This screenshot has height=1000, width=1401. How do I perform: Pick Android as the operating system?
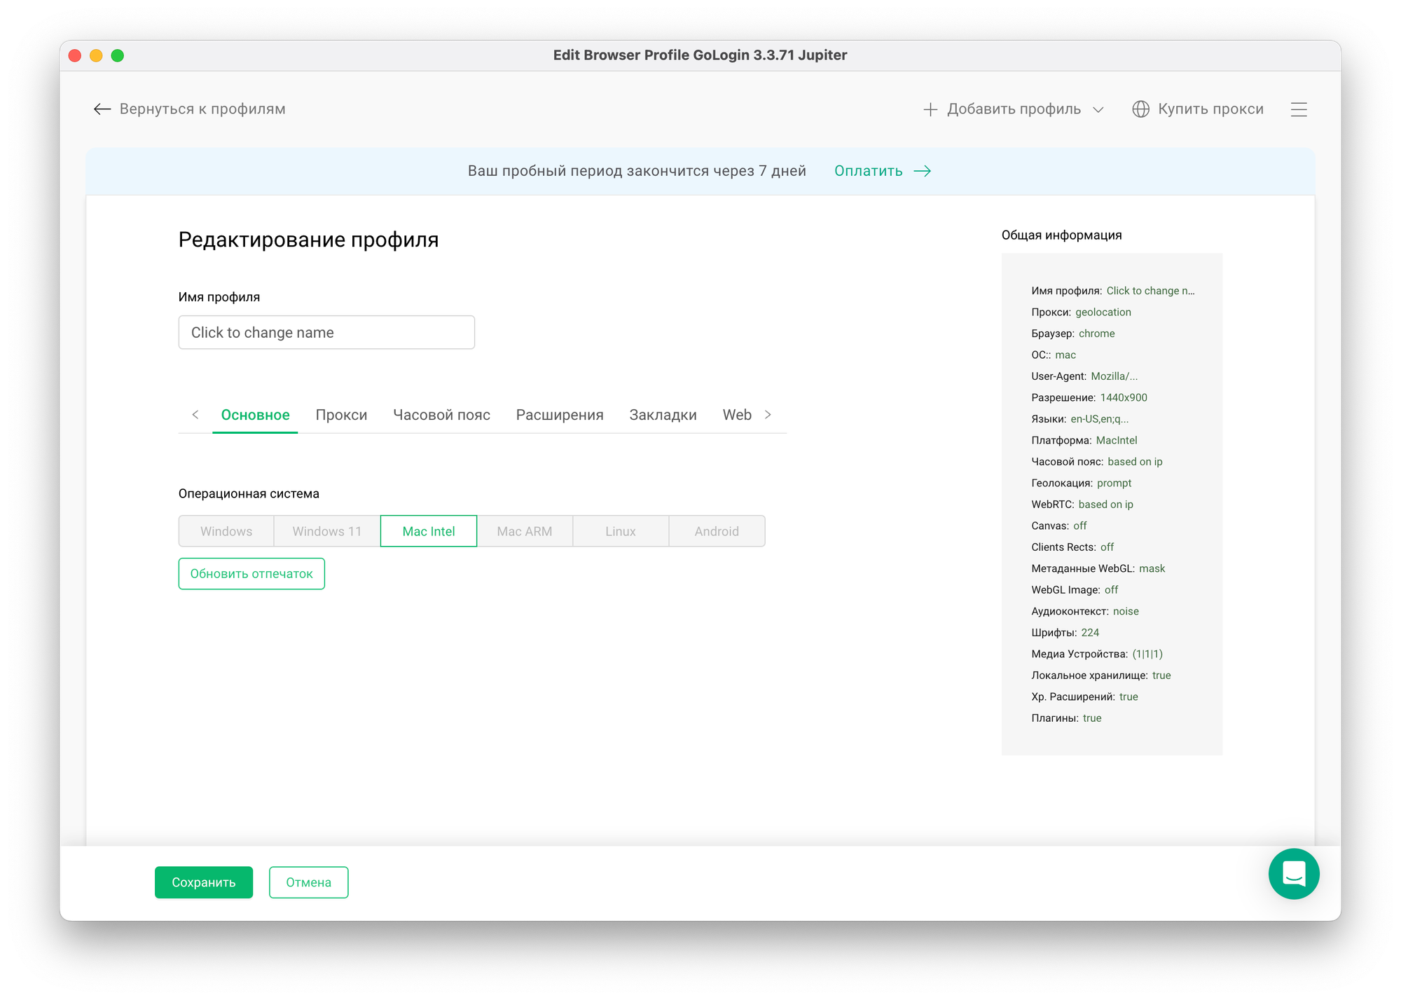(717, 531)
